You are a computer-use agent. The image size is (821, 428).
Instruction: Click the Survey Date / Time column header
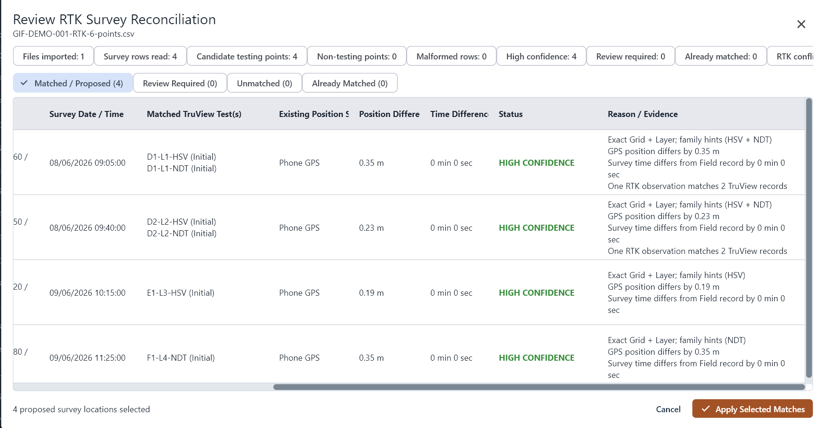86,114
